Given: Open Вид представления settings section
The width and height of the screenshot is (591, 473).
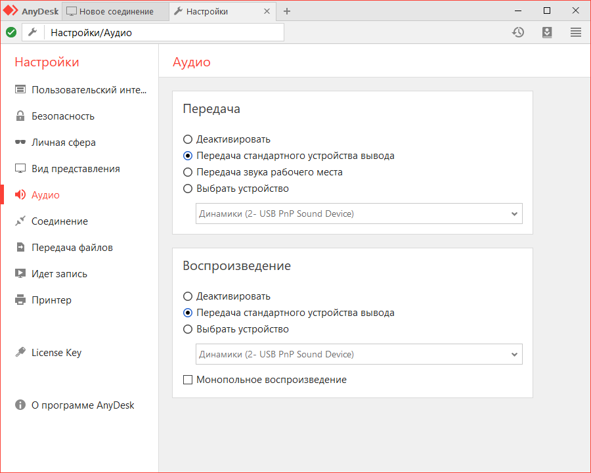Looking at the screenshot, I should [76, 169].
